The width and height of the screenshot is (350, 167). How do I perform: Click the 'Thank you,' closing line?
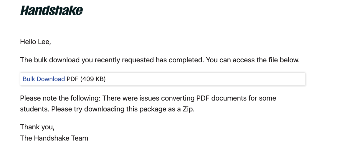(x=37, y=127)
